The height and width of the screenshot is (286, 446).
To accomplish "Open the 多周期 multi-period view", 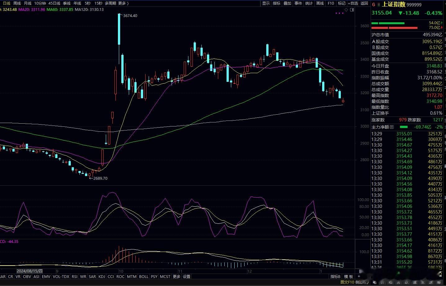I will pos(110,3).
